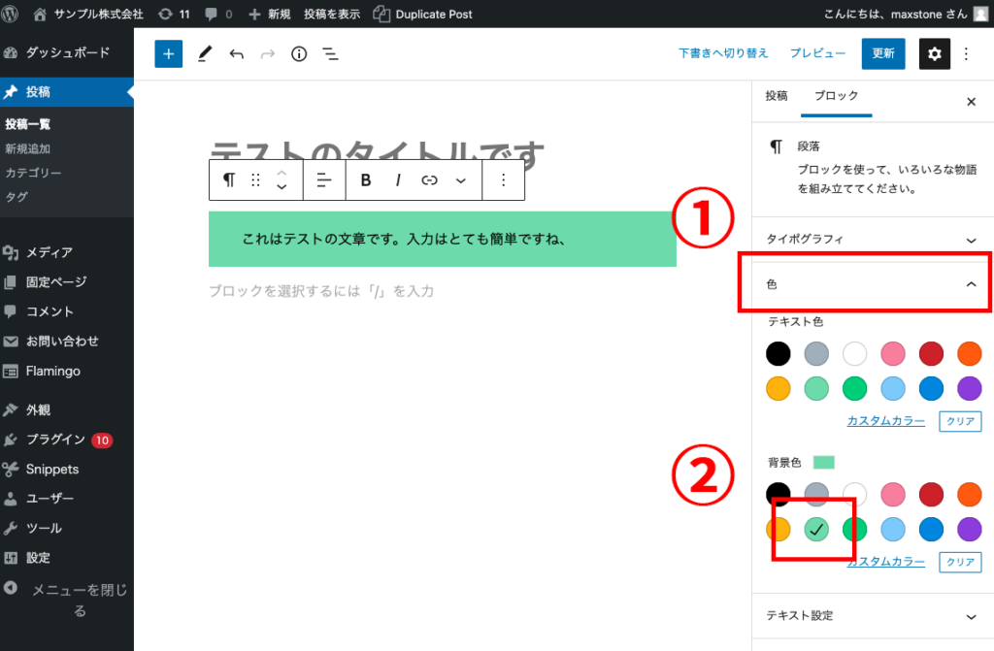This screenshot has height=651, width=994.
Task: Toggle italic formatting
Action: click(x=398, y=179)
